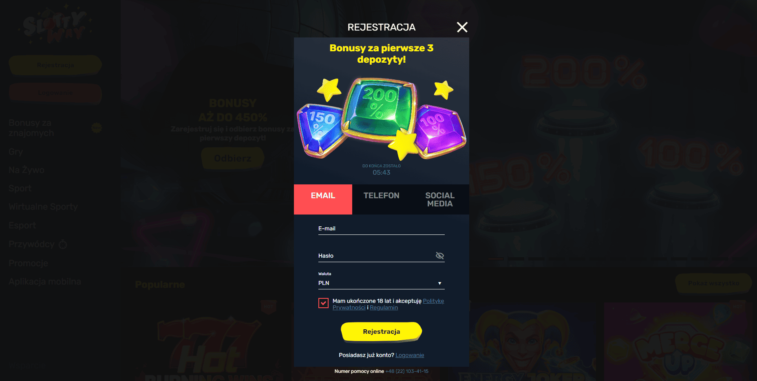Image resolution: width=757 pixels, height=381 pixels.
Task: Open the Waluta PLN dropdown
Action: 381,283
